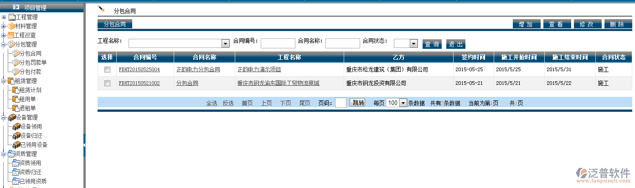Image resolution: width=635 pixels, height=188 pixels.
Task: Click the 已领用设备 truck icon
Action: 16,145
